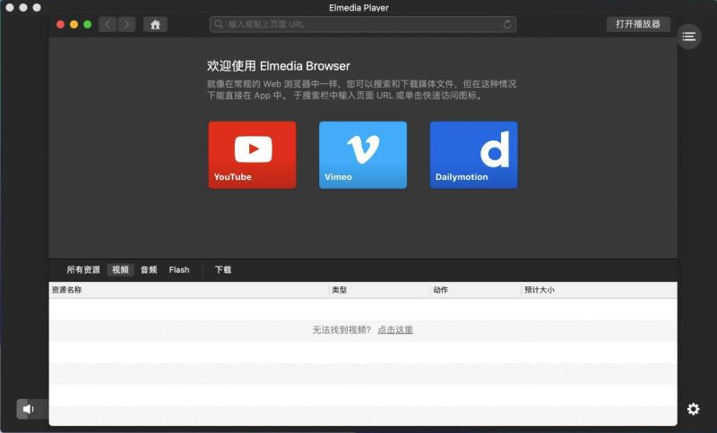Open the playlist list icon

pyautogui.click(x=689, y=37)
